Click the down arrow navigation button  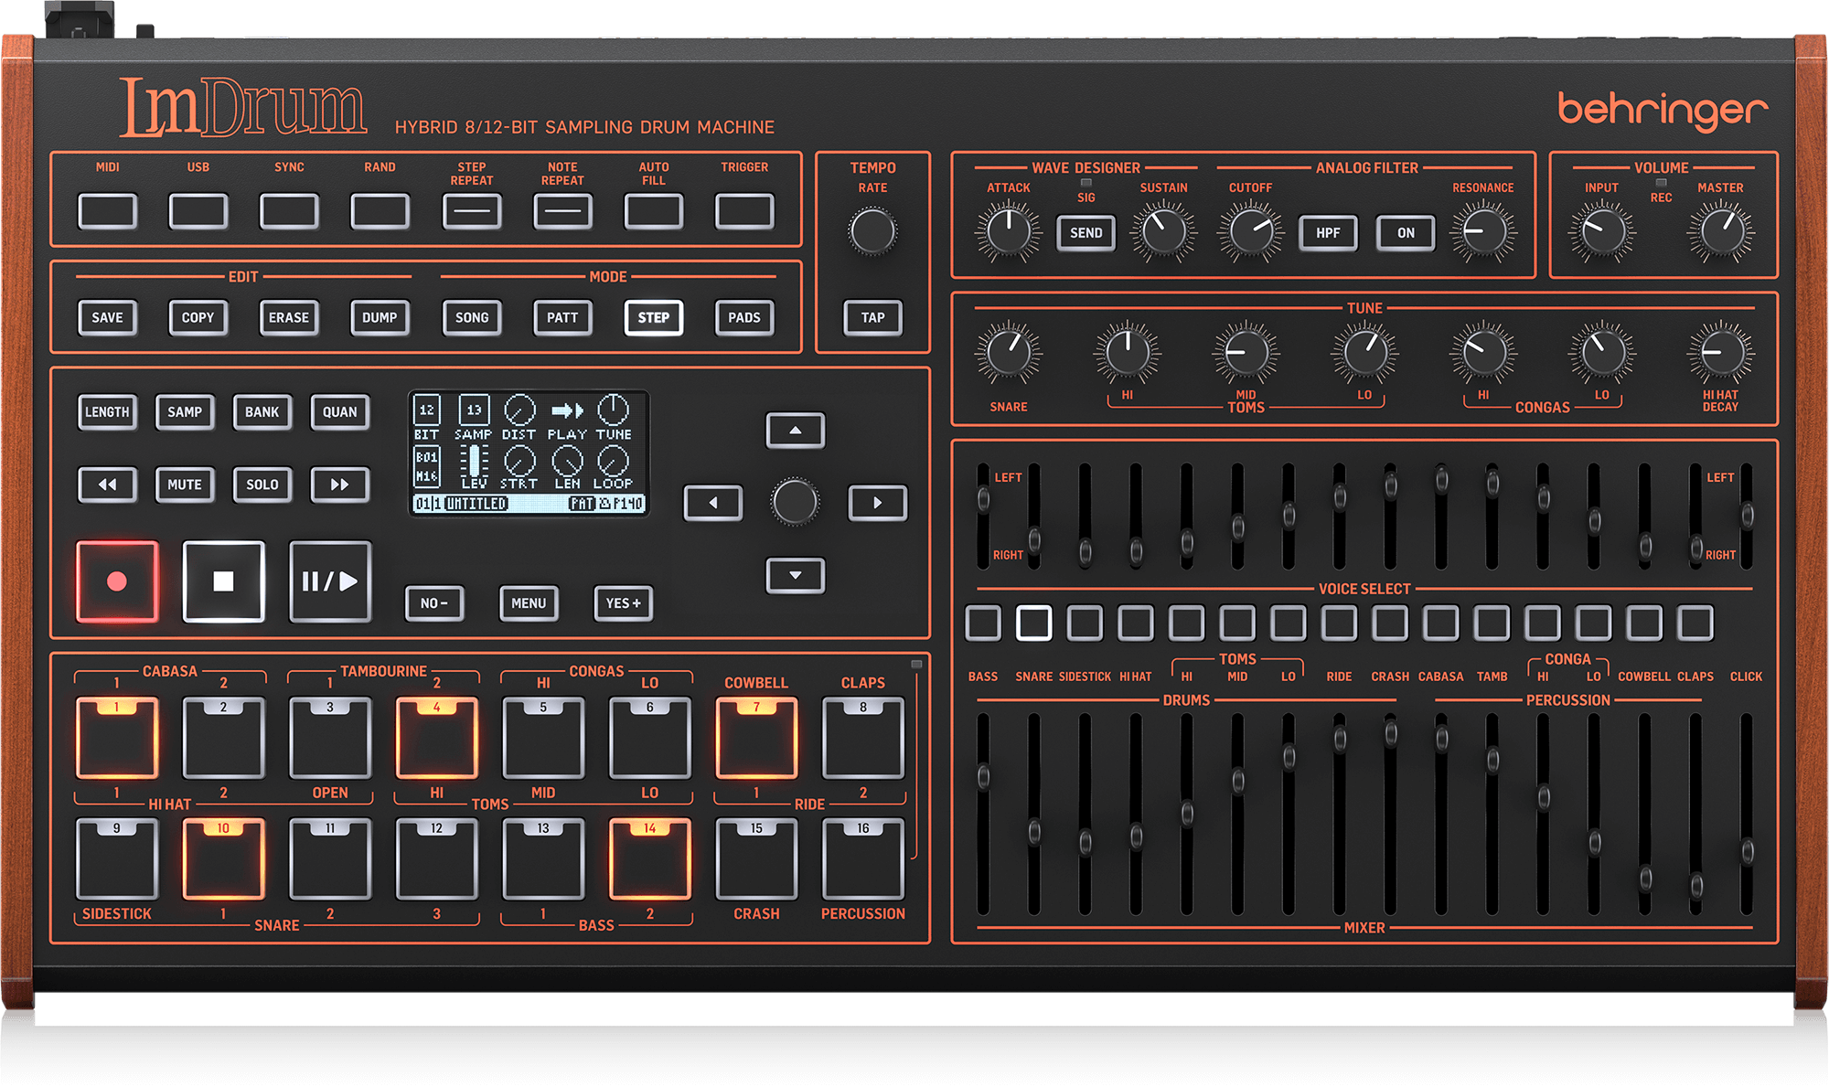[x=796, y=575]
